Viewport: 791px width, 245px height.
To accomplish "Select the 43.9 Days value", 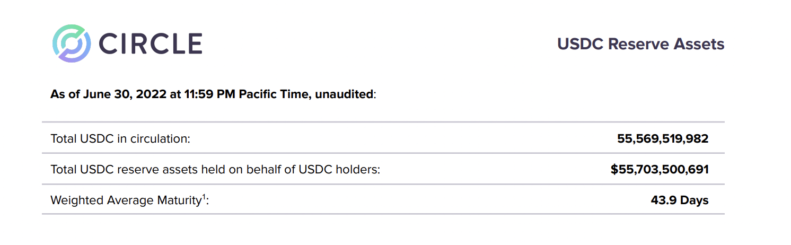I will (680, 200).
